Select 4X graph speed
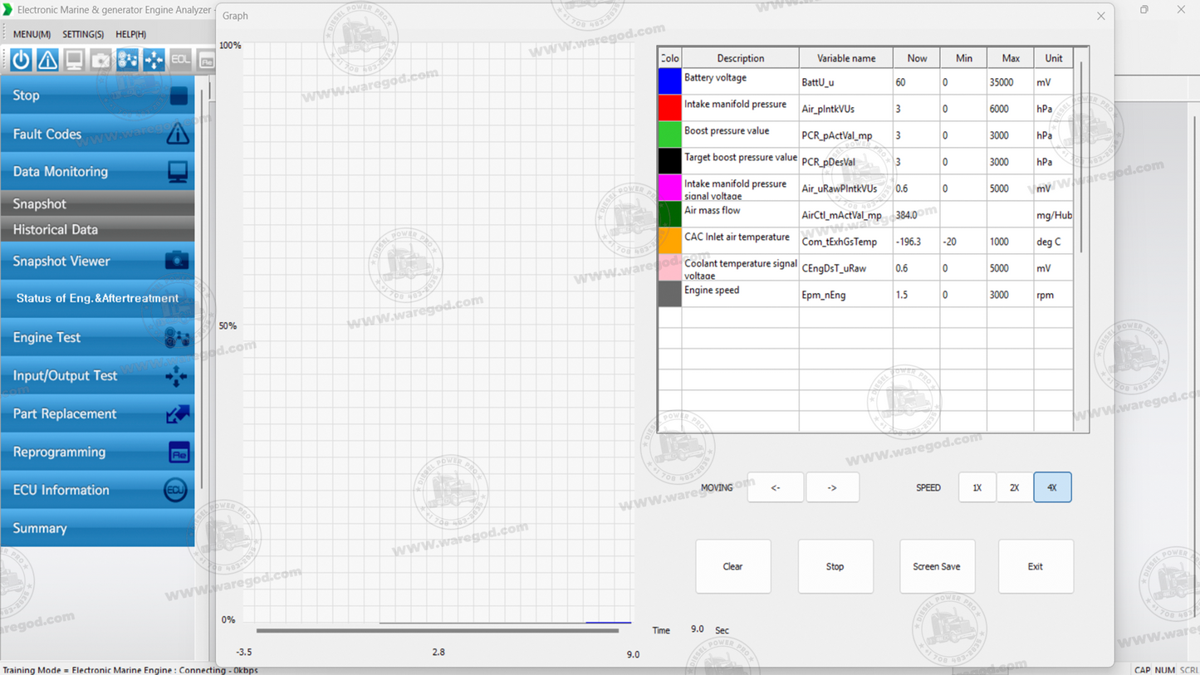 1052,487
